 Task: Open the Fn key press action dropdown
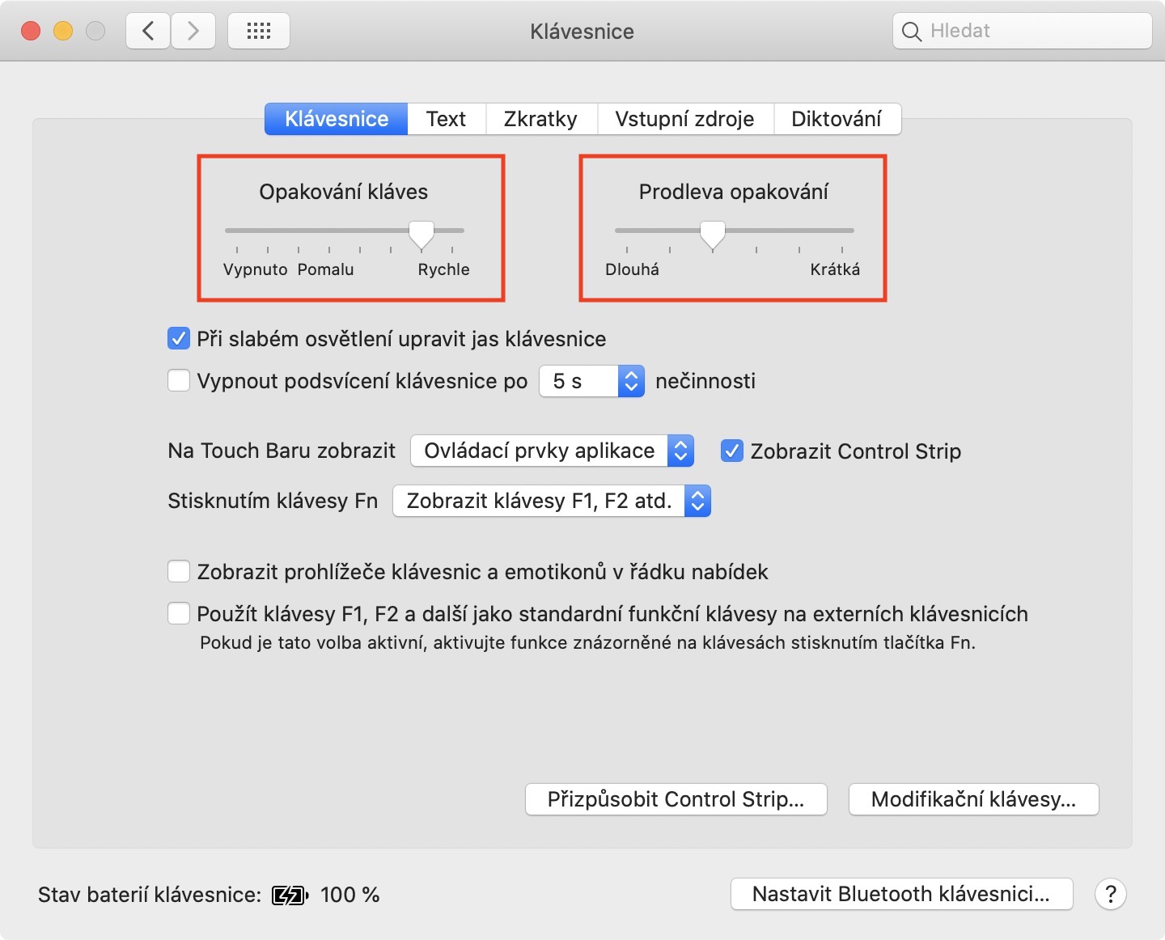point(551,501)
